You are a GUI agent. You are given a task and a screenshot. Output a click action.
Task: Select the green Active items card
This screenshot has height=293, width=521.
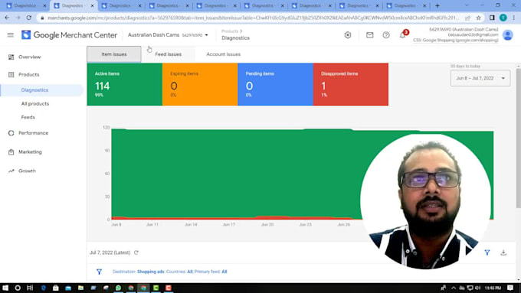(125, 84)
